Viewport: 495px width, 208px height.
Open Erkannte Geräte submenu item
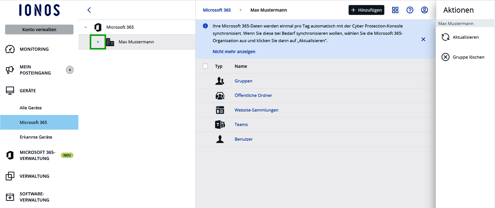pyautogui.click(x=36, y=137)
